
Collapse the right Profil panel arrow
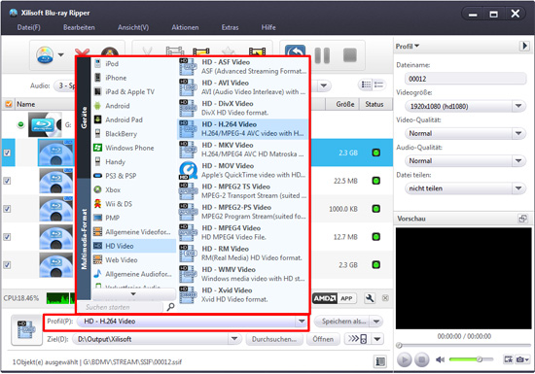(x=524, y=46)
